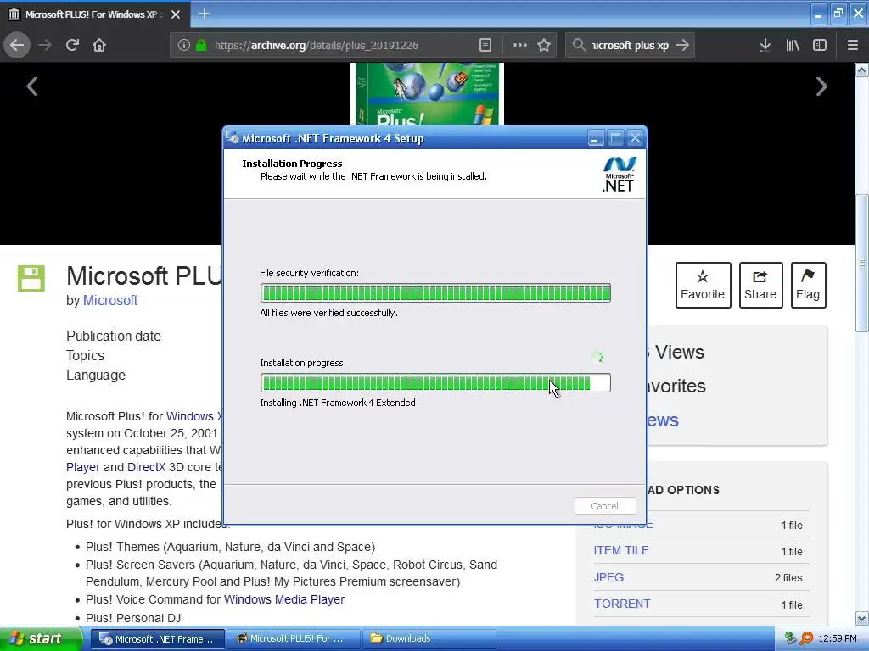Download the TORRENT option
The image size is (869, 651).
622,604
